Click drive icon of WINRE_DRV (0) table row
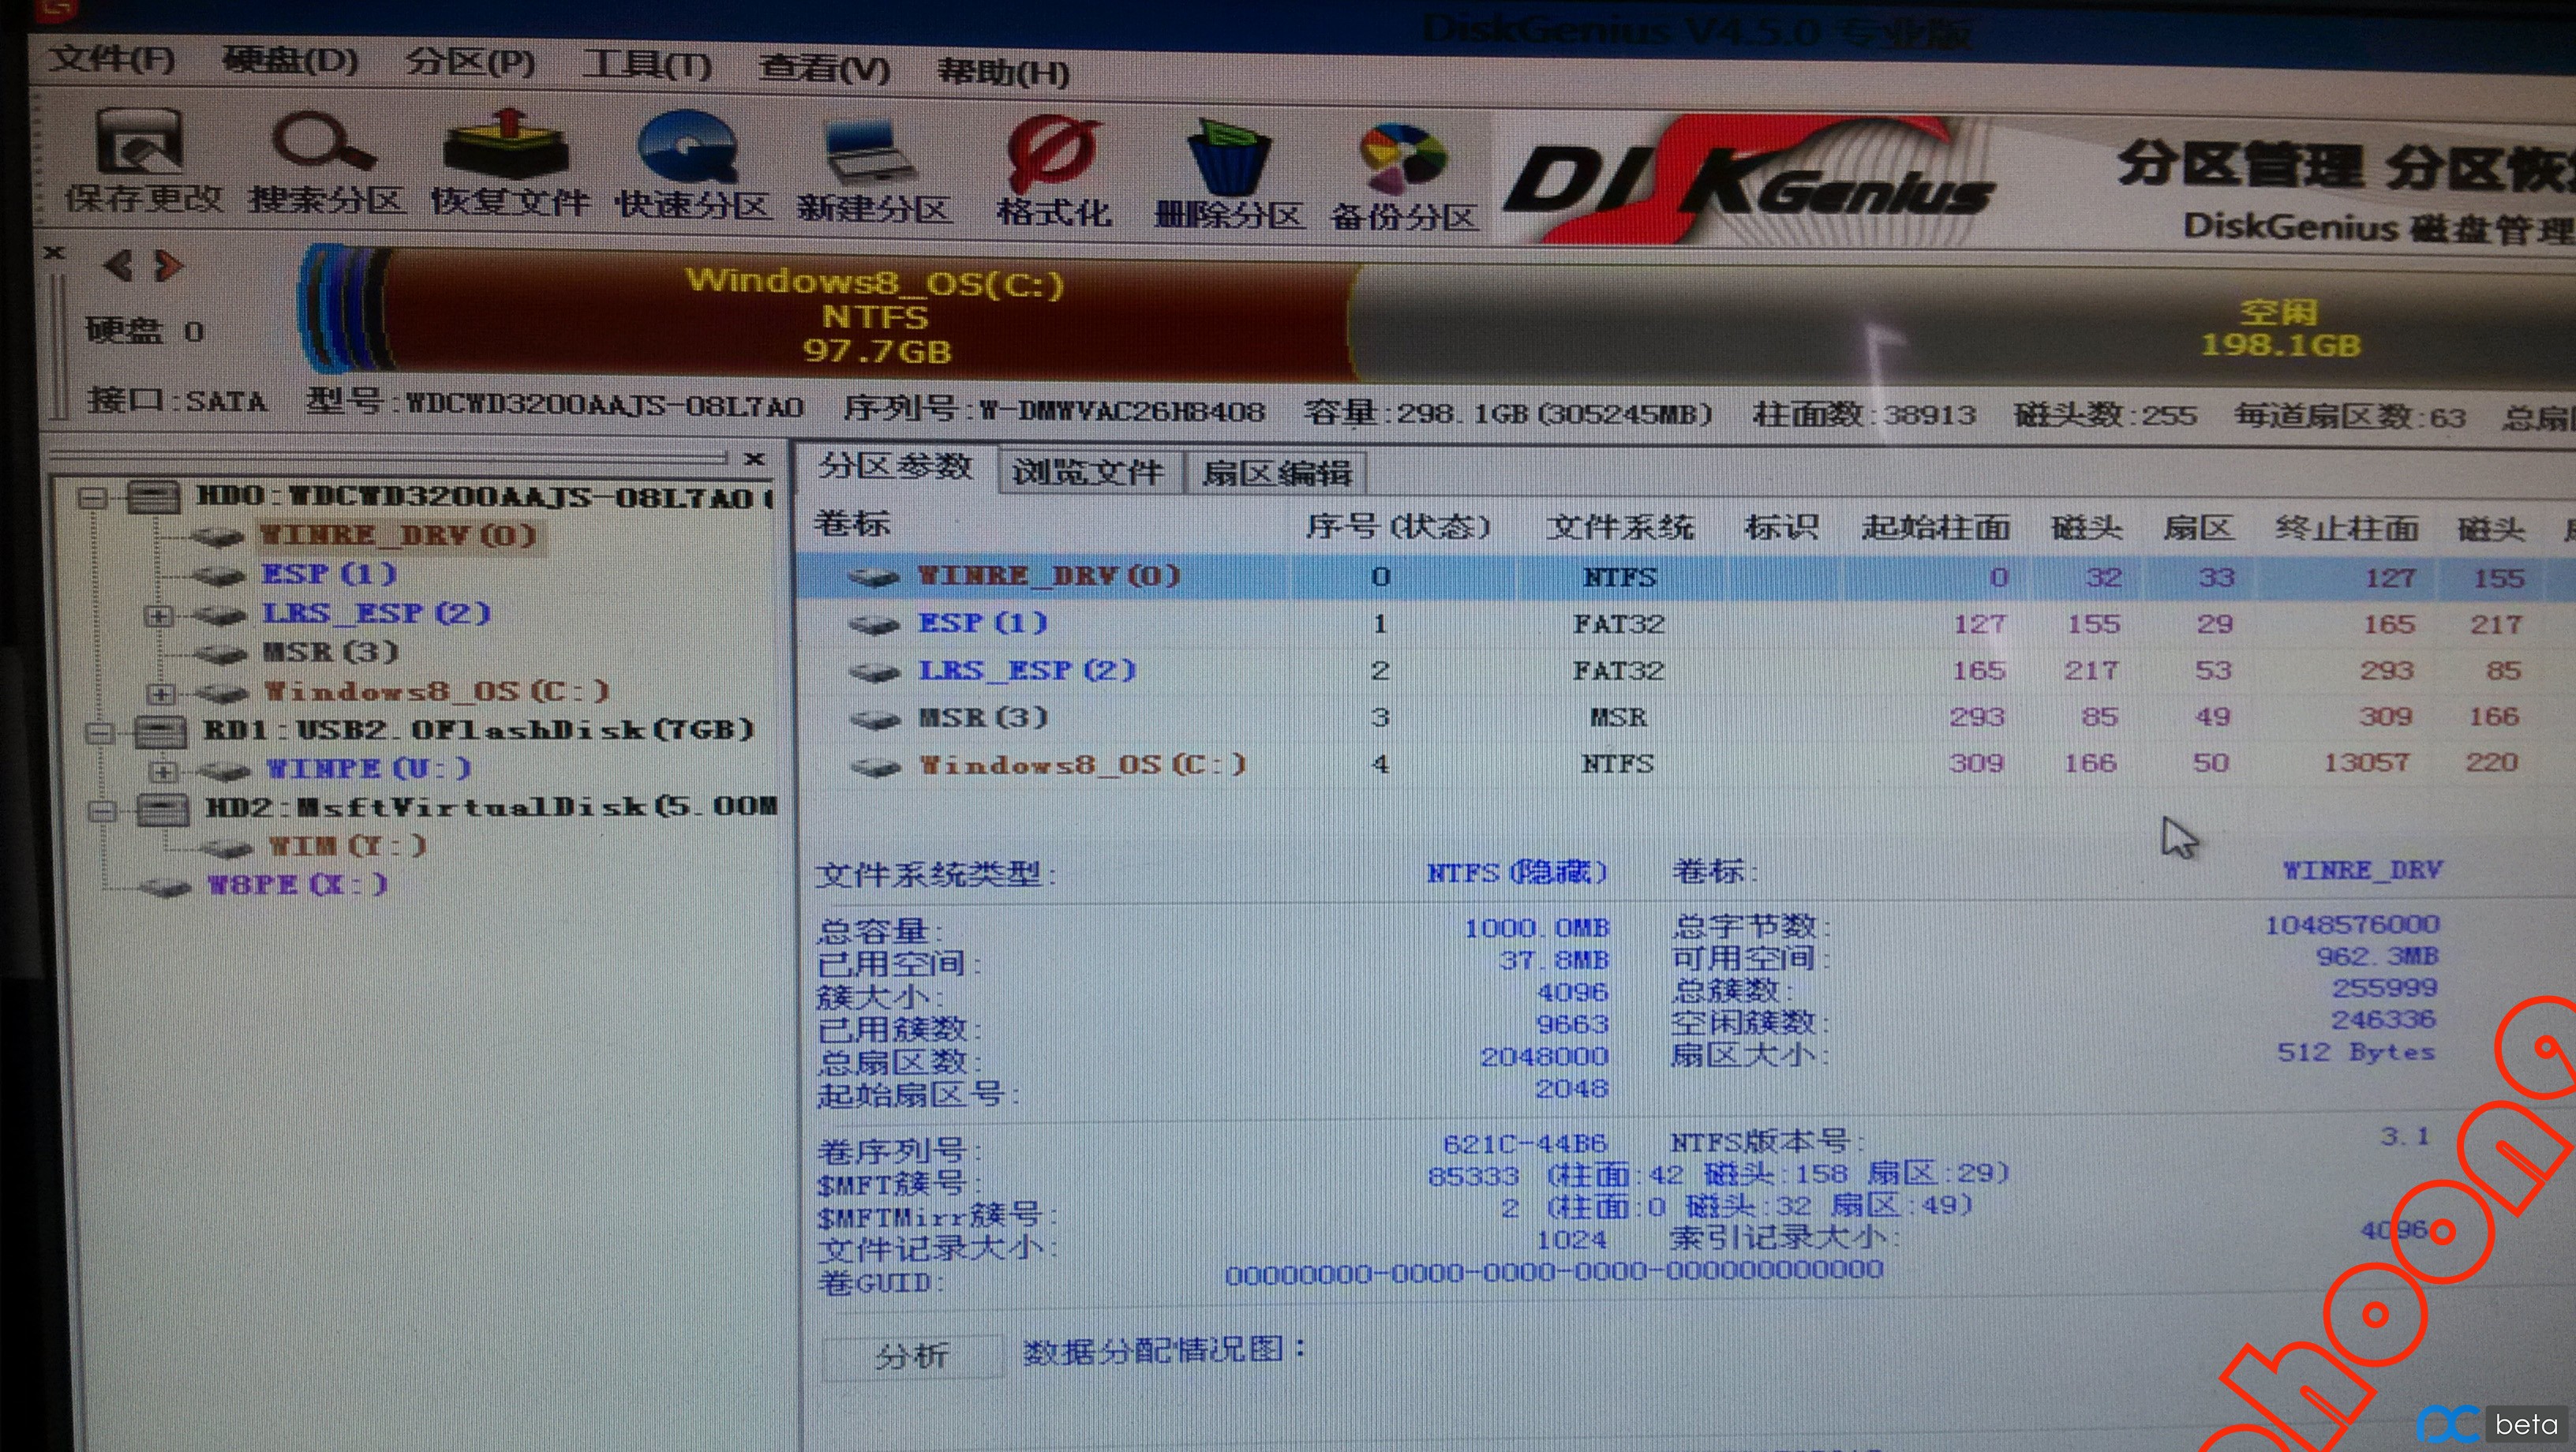 (x=873, y=577)
